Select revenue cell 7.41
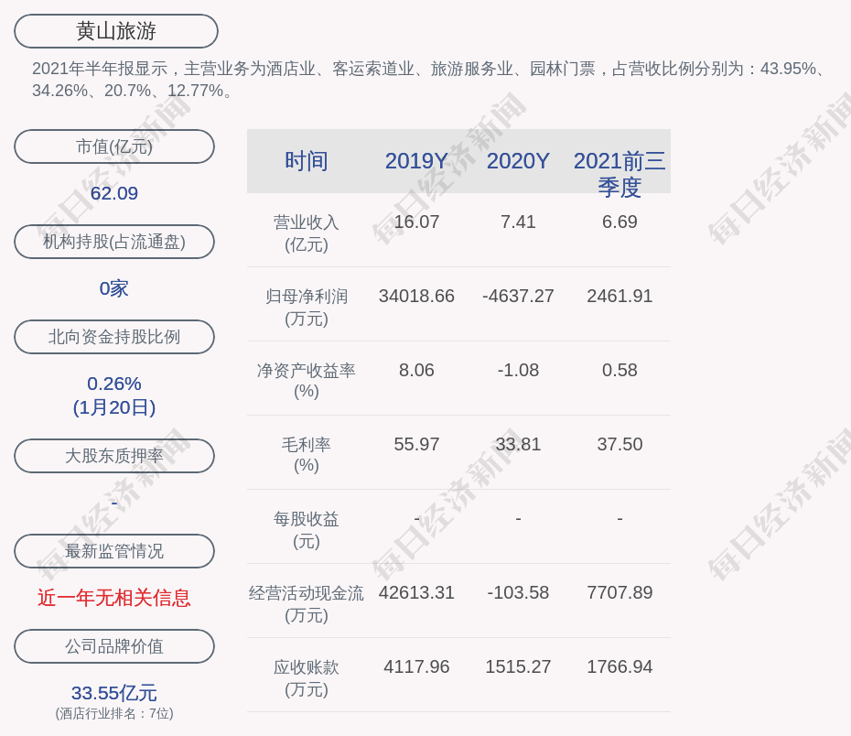Image resolution: width=851 pixels, height=736 pixels. click(x=518, y=222)
